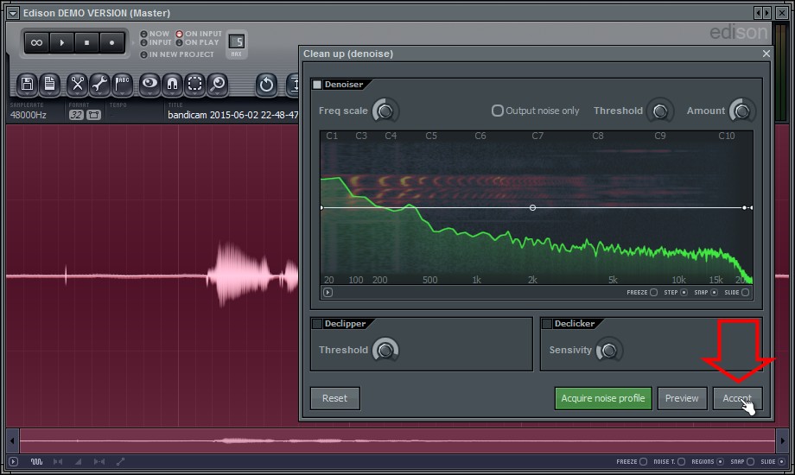Screen dimensions: 795x475
Task: Click the ABC flag regions icon
Action: (x=122, y=84)
